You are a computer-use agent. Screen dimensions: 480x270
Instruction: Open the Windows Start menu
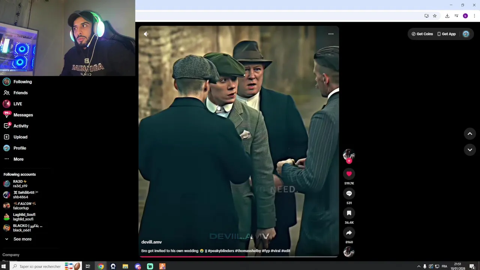tap(3, 266)
